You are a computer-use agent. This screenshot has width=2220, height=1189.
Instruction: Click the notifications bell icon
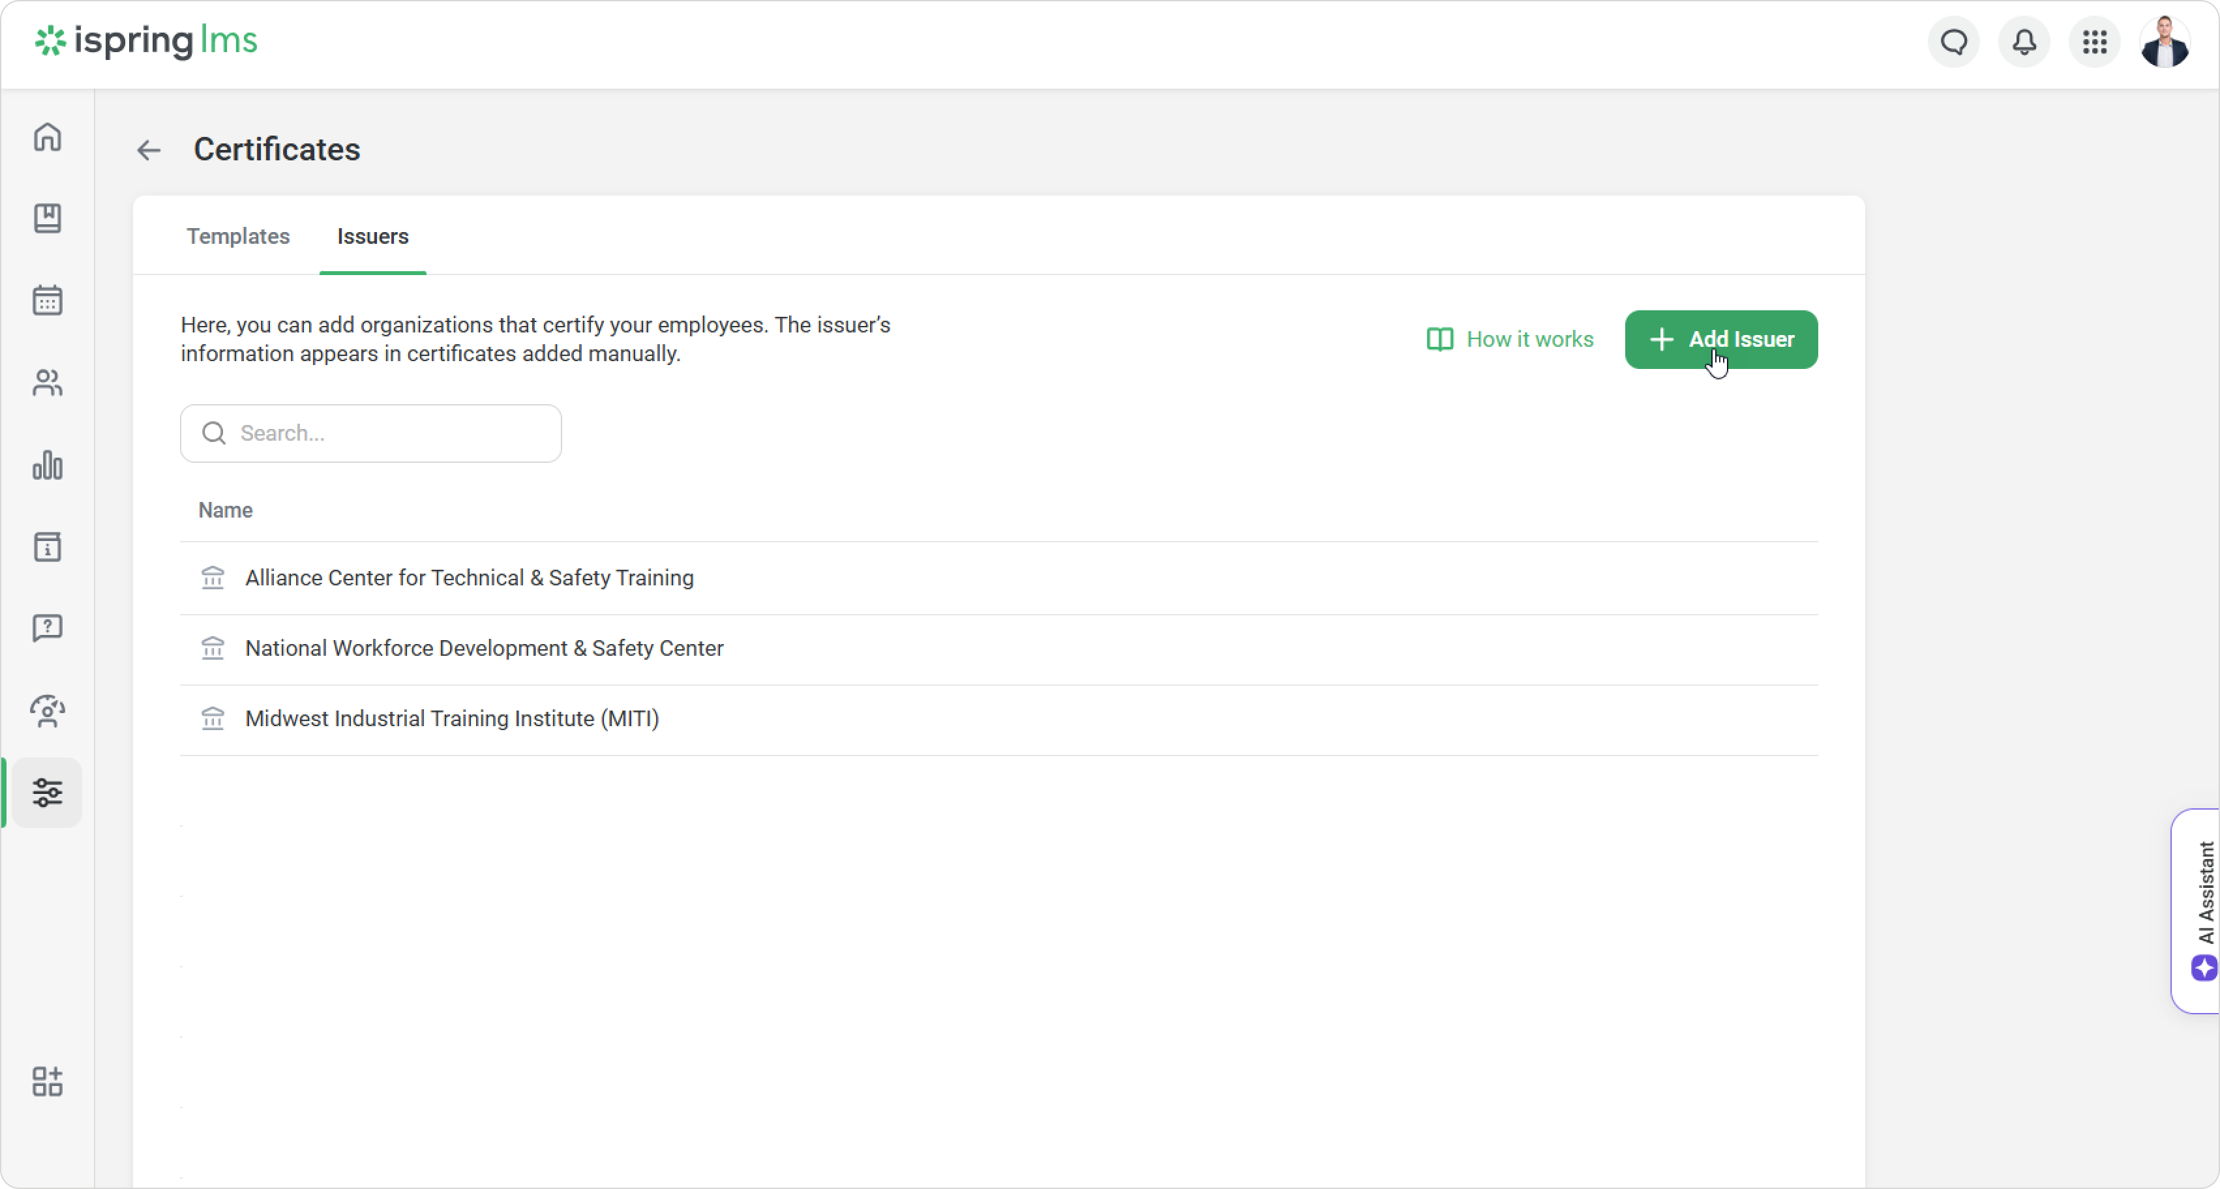(x=2024, y=41)
